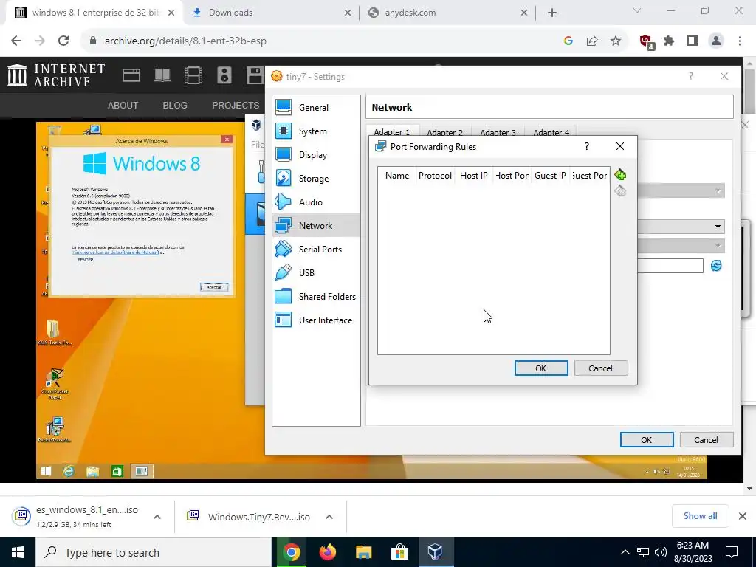Click the Internet Archive logo
This screenshot has width=756, height=567.
coord(56,76)
